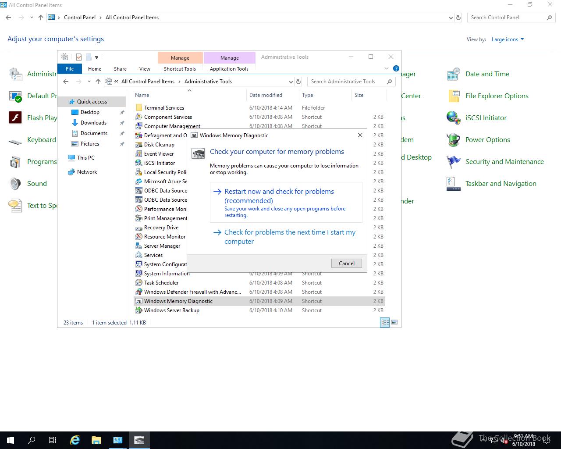Choose Check for problems next time I start
Screen dimensions: 561x449
[x=286, y=237]
